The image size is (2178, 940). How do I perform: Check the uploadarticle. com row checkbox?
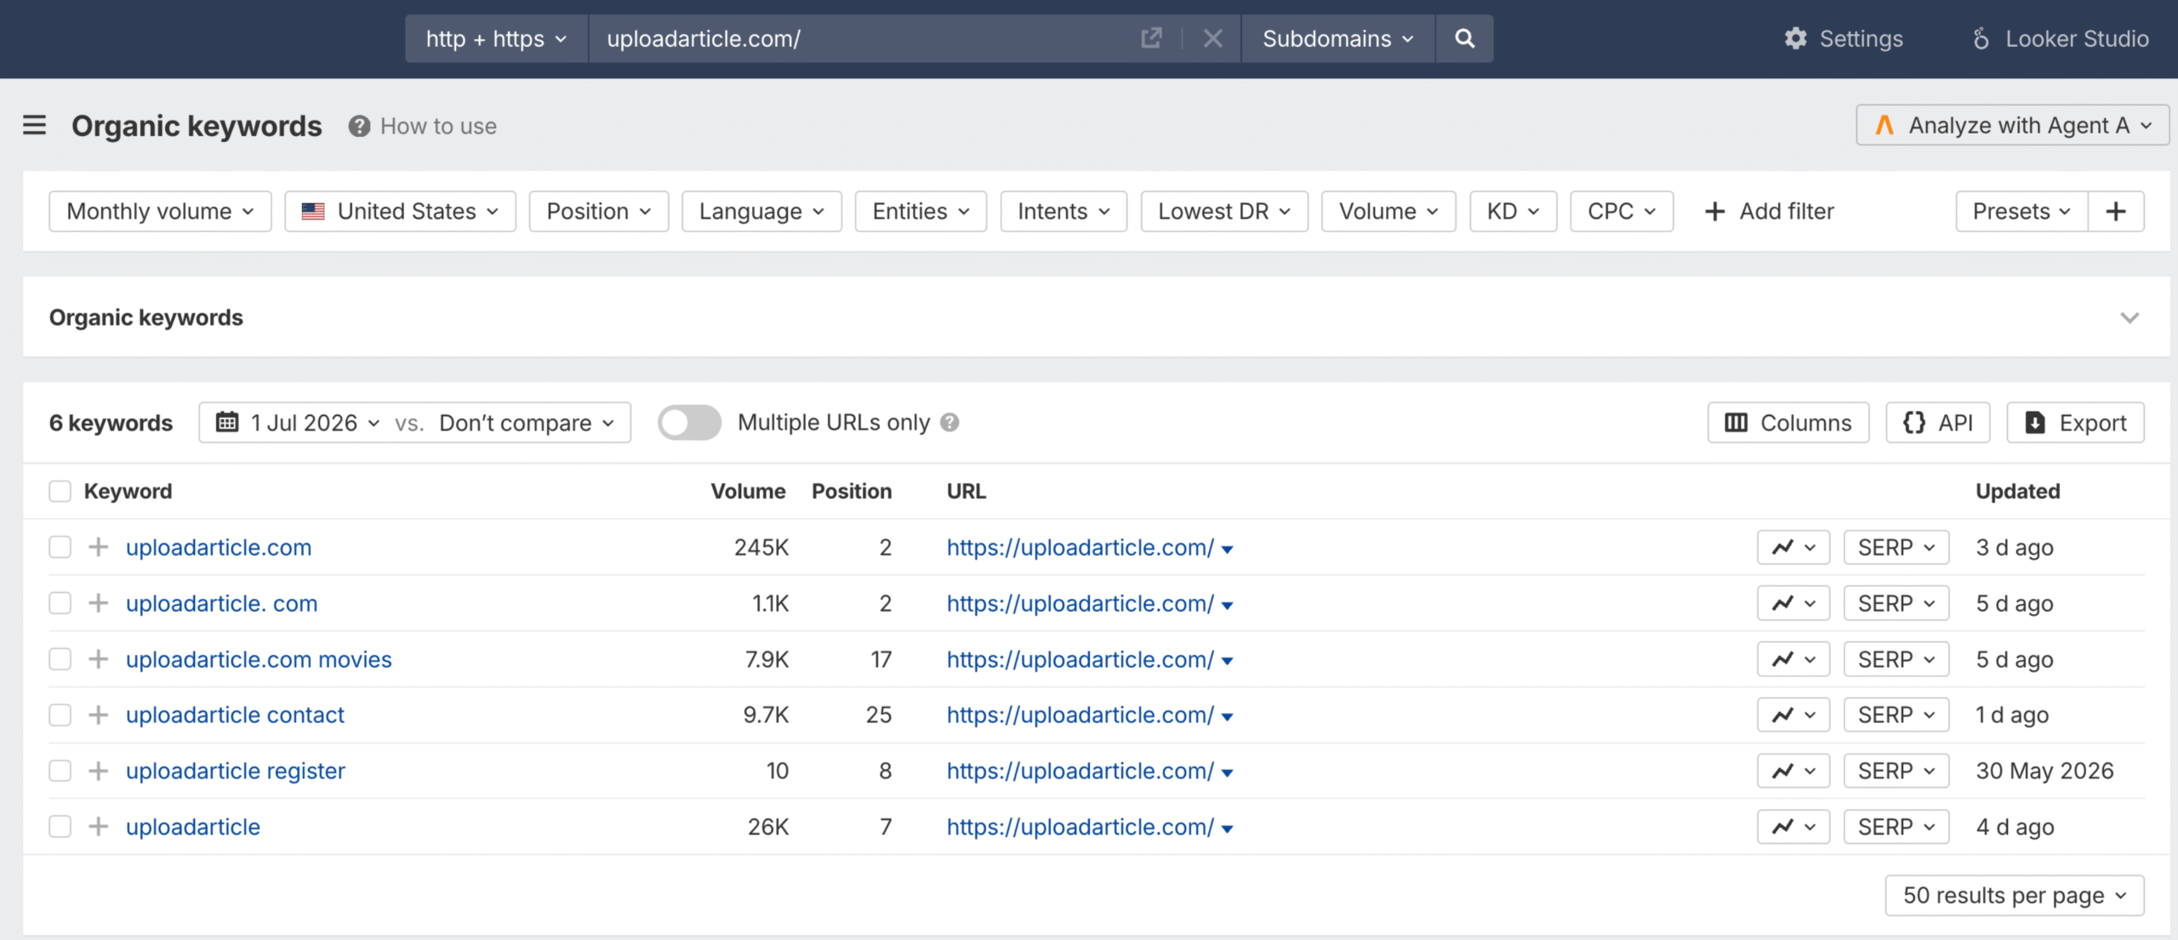[x=60, y=603]
